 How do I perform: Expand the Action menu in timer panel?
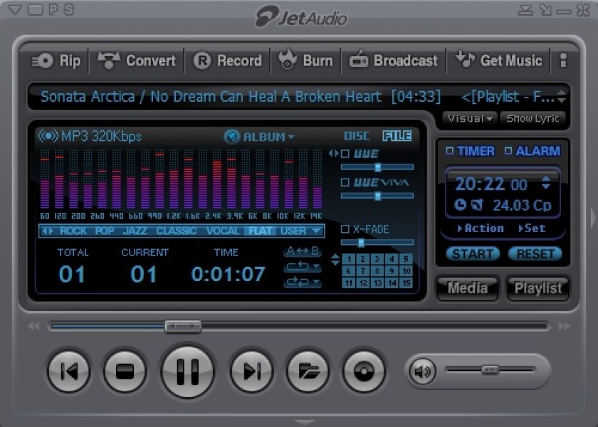click(x=481, y=228)
